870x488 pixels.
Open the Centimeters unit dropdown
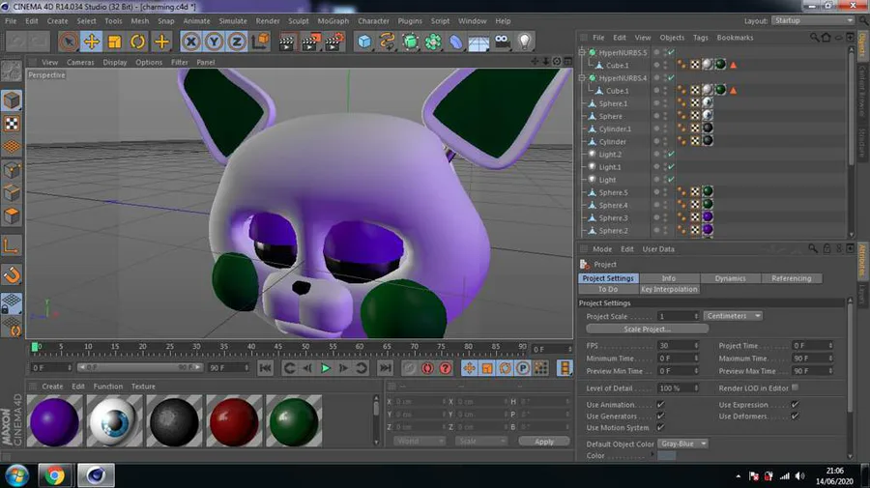734,316
